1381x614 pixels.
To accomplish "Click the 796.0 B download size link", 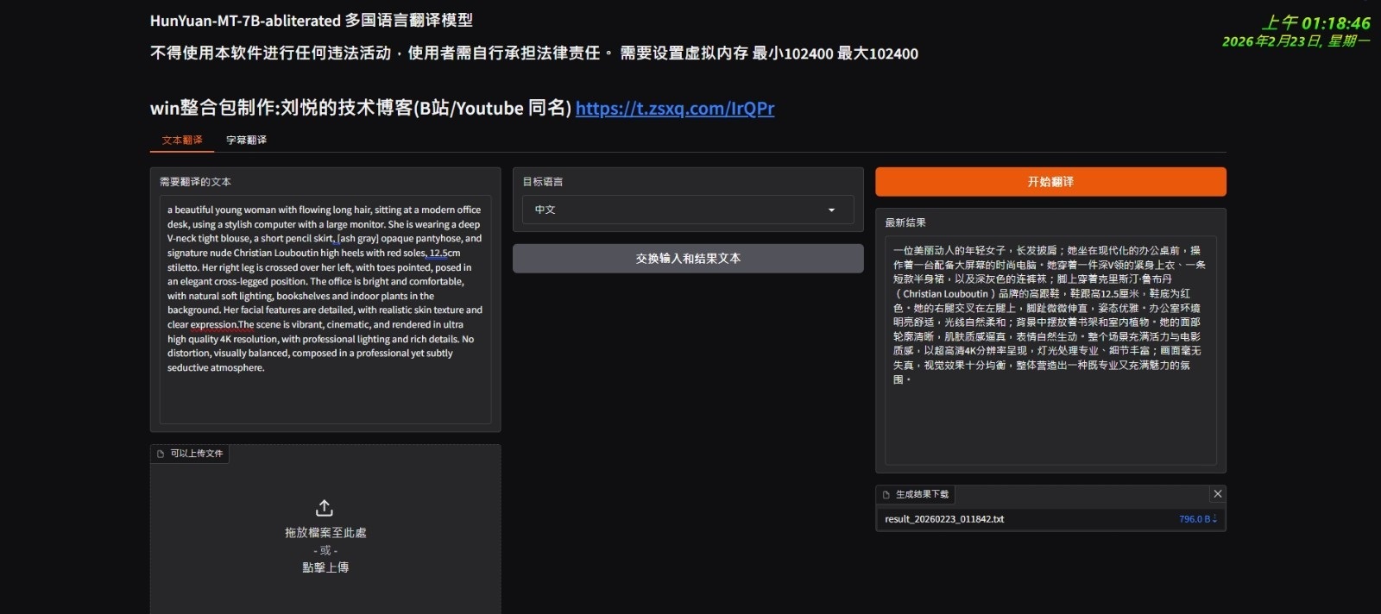I will click(1198, 519).
